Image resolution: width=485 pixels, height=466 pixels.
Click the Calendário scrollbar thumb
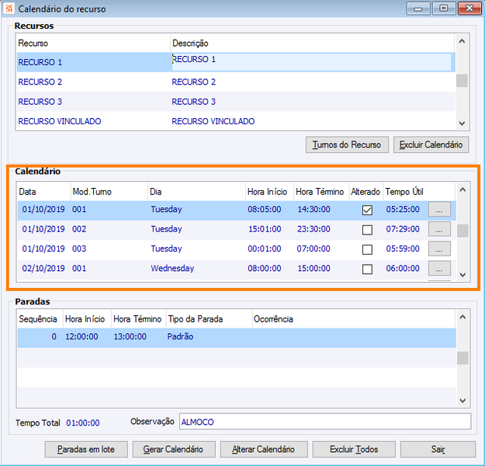(x=462, y=231)
